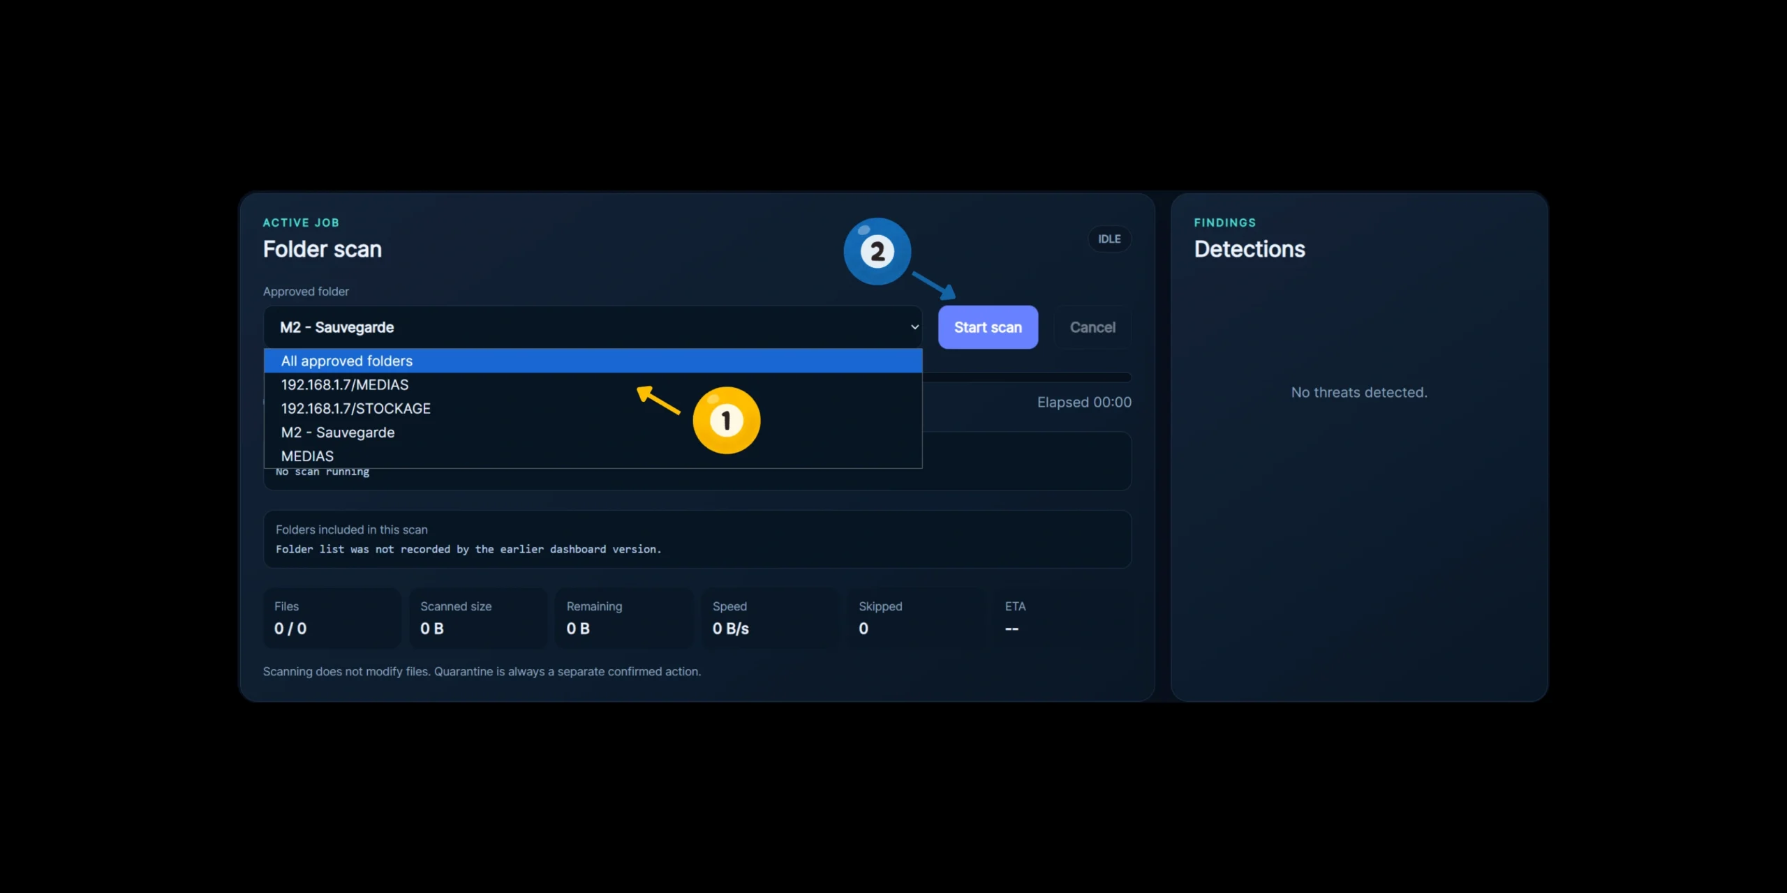Click the IDLE status badge

click(x=1109, y=239)
